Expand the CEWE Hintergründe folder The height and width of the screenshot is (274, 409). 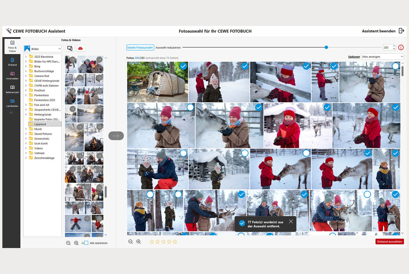coord(26,81)
